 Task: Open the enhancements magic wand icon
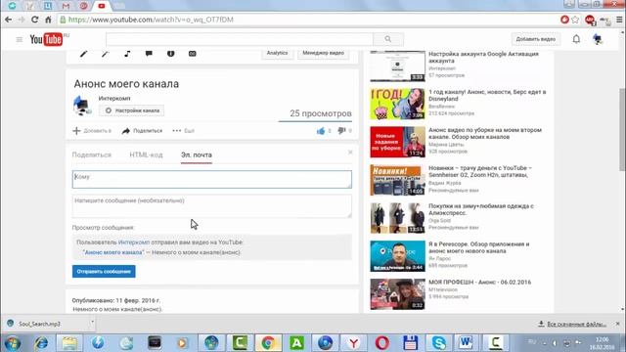[x=105, y=53]
